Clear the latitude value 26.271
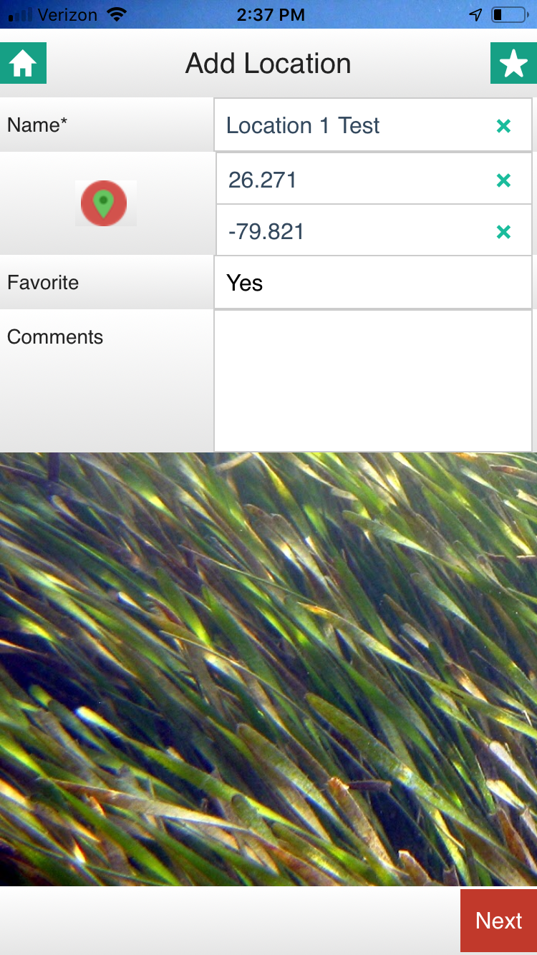 tap(504, 180)
